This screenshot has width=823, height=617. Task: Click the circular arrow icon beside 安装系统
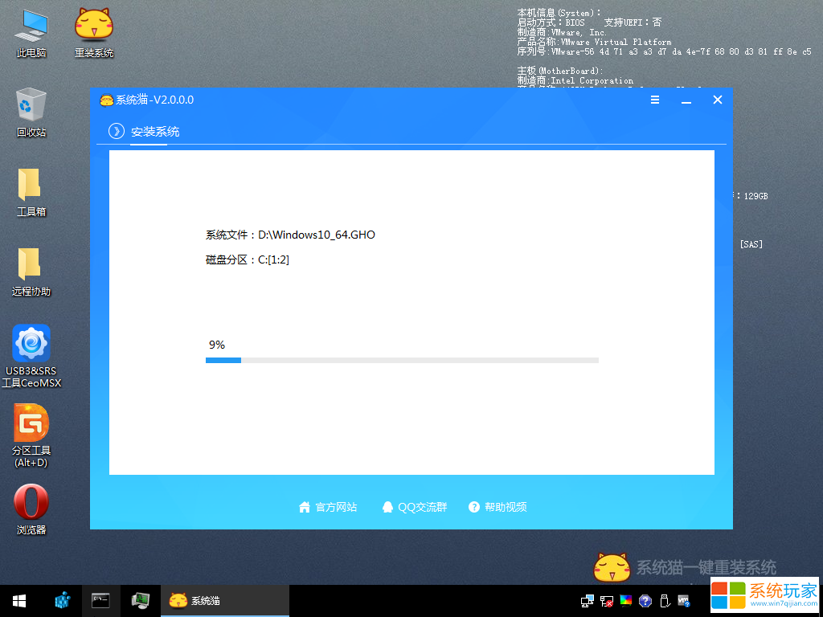116,131
